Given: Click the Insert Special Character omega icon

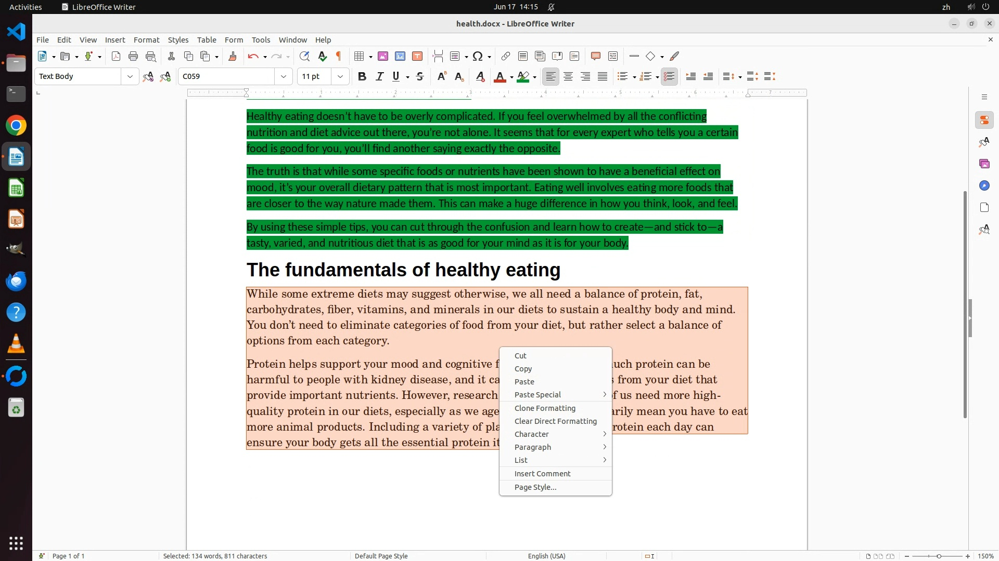Looking at the screenshot, I should 478,56.
